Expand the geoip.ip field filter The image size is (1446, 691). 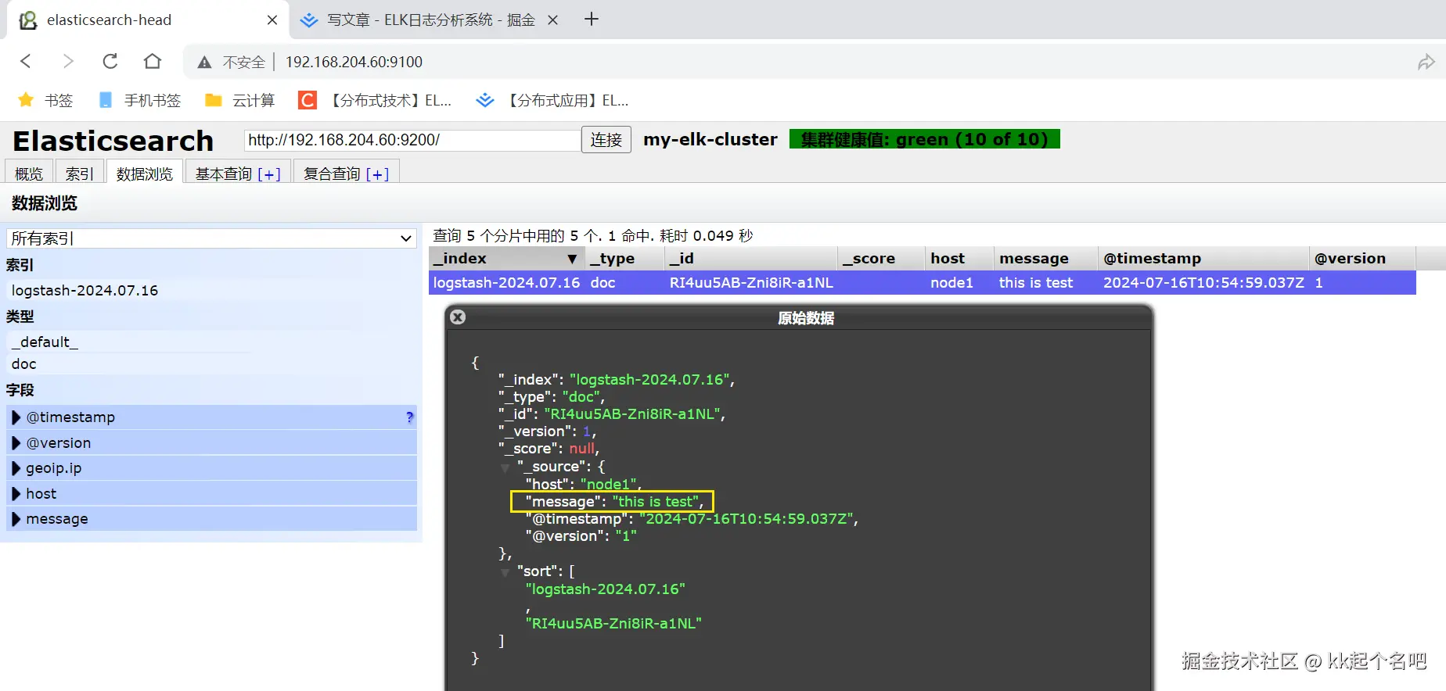click(x=211, y=468)
